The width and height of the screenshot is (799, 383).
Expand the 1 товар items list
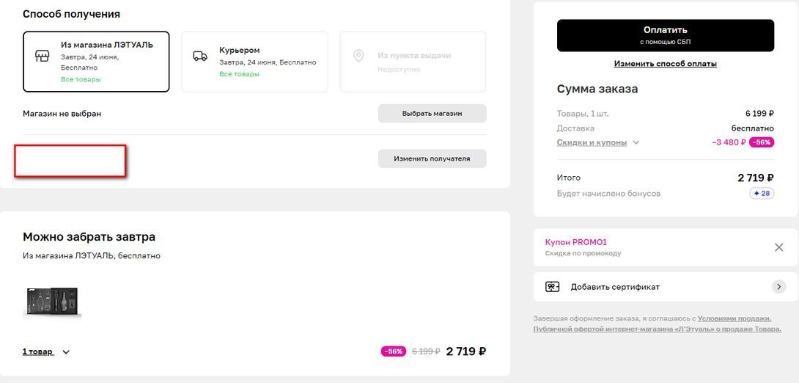[45, 351]
